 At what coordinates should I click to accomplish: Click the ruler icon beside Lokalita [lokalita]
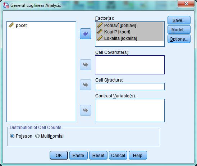pos(100,38)
